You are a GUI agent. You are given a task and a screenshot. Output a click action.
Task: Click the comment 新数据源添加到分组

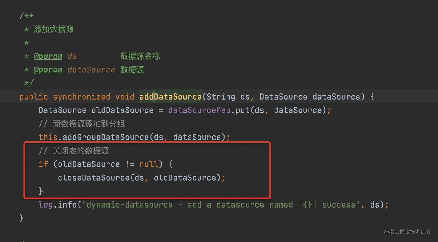(x=88, y=124)
